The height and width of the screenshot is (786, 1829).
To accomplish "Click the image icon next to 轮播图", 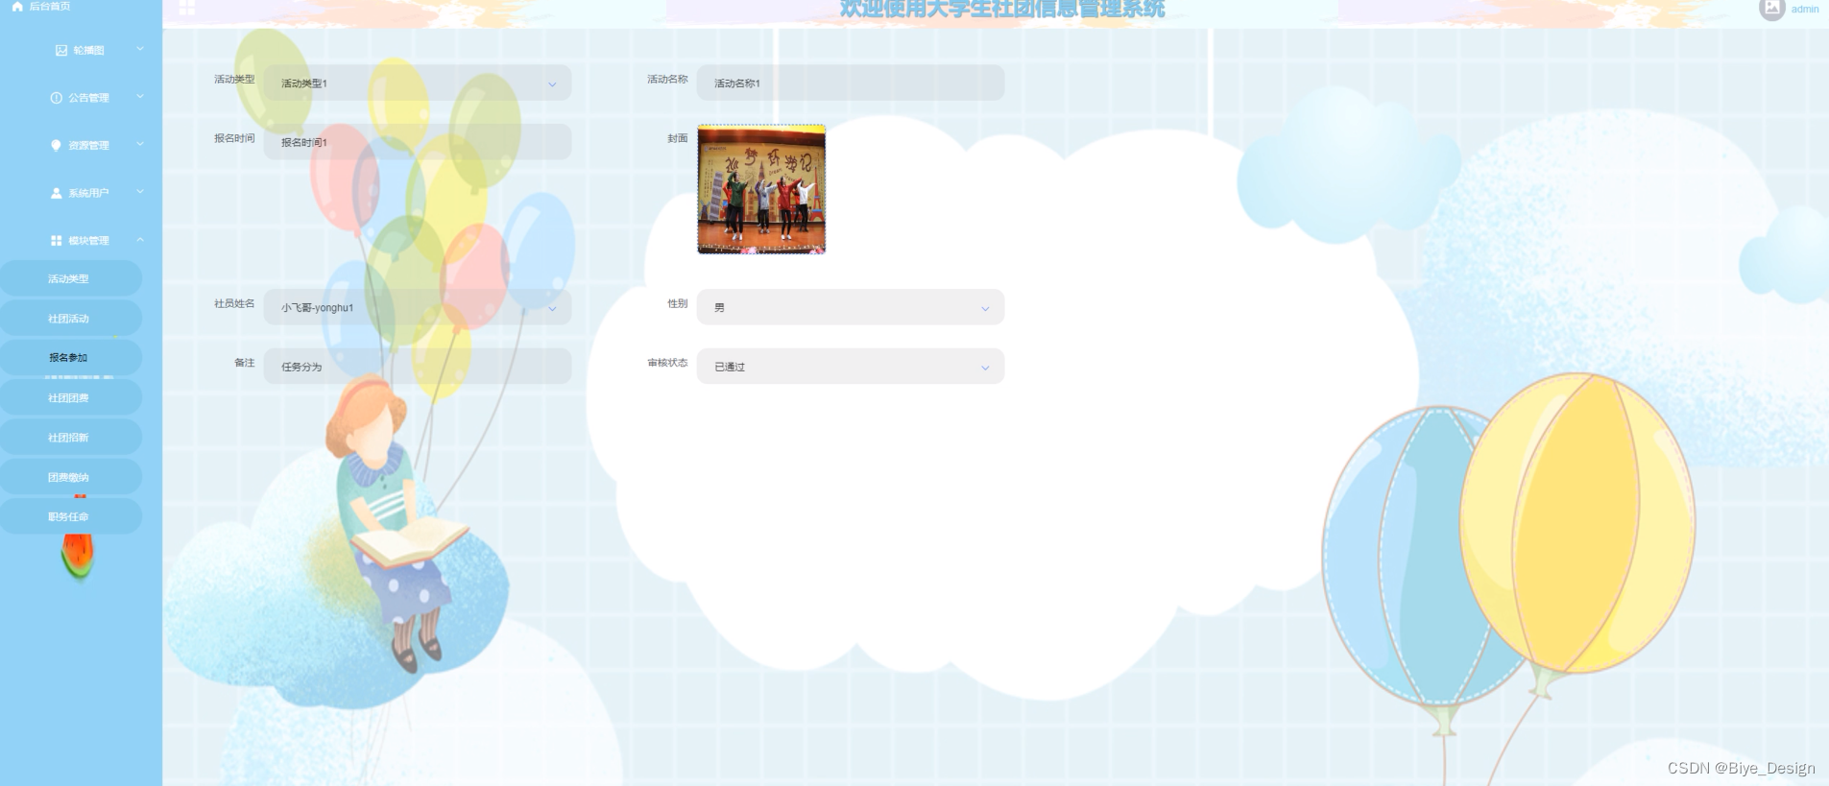I will point(61,50).
